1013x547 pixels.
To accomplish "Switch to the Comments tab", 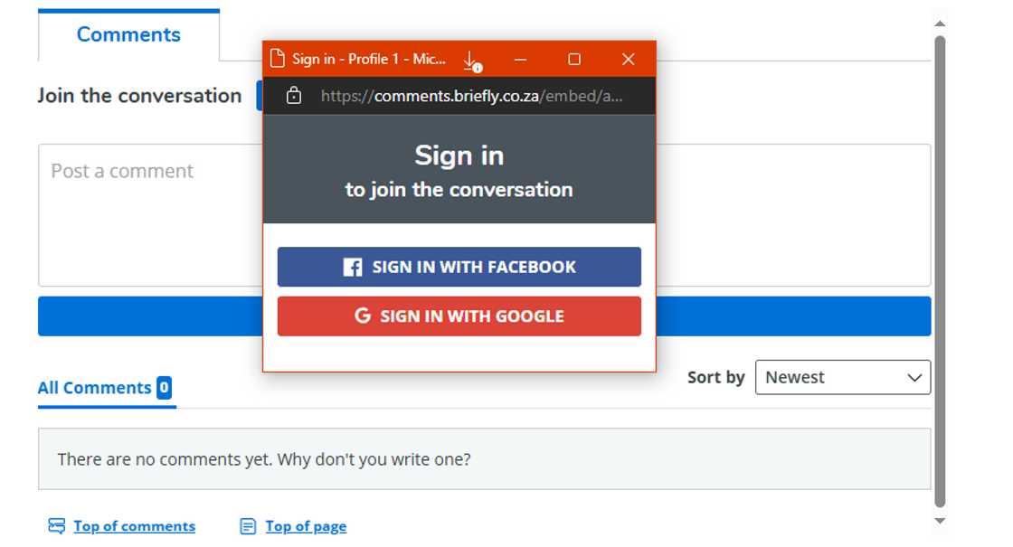I will tap(128, 33).
